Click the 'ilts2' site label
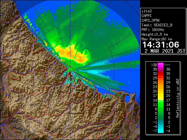 (x=147, y=11)
